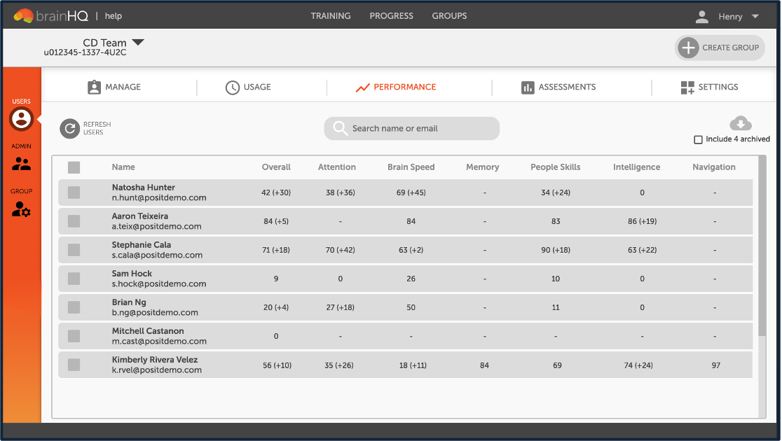
Task: Click the users table vertical scrollbar
Action: tap(762, 246)
